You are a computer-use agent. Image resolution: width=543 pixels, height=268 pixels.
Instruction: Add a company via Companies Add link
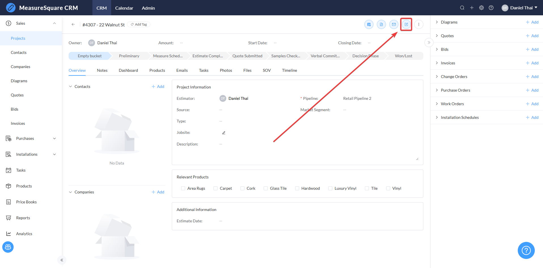(158, 192)
